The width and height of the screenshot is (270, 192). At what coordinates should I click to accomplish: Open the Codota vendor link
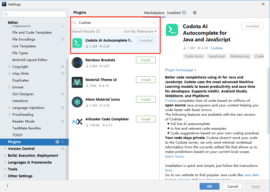[x=216, y=48]
